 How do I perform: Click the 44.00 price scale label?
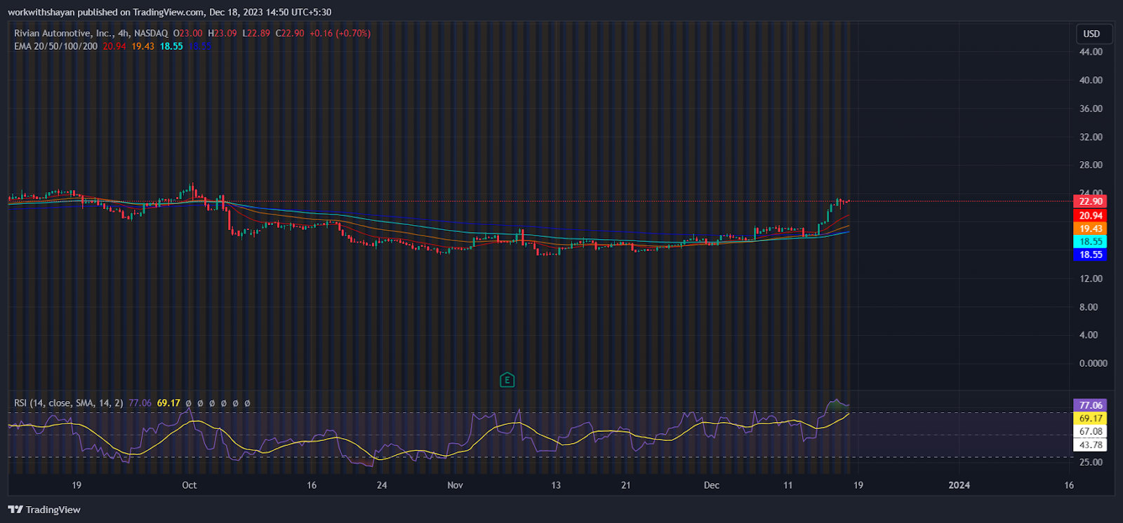(1091, 52)
